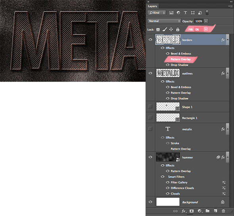The image size is (234, 216).
Task: Click the new group folder icon
Action: click(x=207, y=211)
